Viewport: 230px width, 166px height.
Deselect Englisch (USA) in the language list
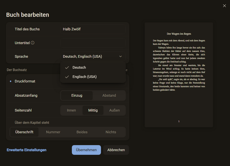[93, 77]
